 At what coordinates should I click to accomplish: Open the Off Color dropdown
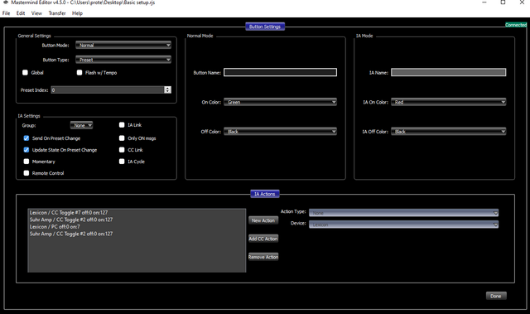280,131
